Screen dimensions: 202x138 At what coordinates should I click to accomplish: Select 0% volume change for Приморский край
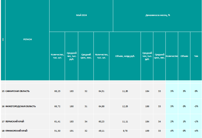pos(184,131)
